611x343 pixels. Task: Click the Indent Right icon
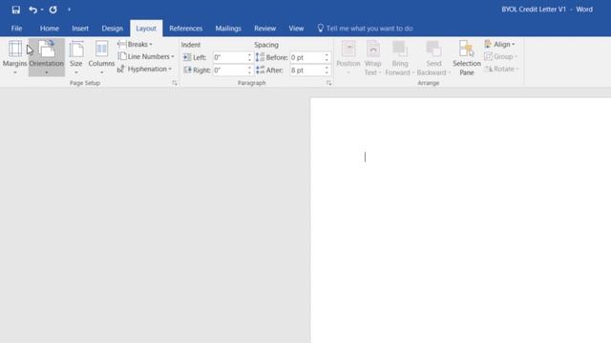click(x=187, y=71)
